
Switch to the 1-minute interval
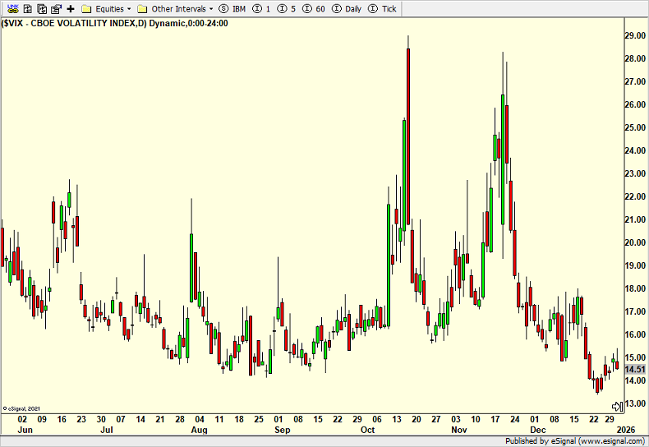pos(262,8)
